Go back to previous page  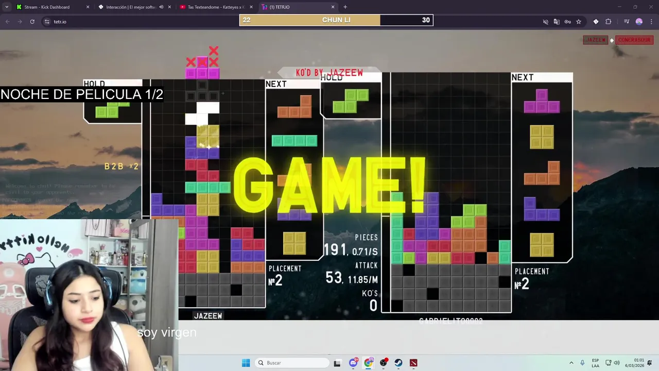click(x=7, y=22)
